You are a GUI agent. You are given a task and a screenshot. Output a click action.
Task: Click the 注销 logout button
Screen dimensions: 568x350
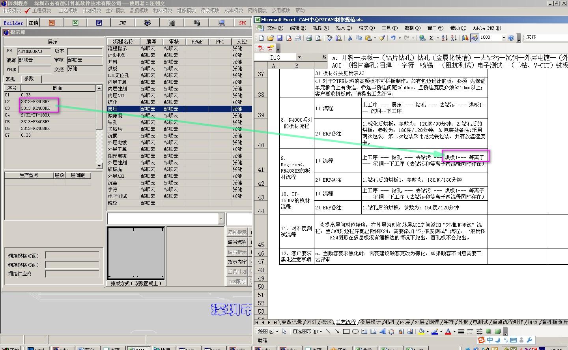pos(34,23)
